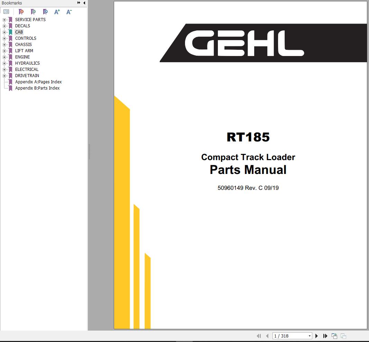Expand the DECALS bookmark

click(4, 26)
